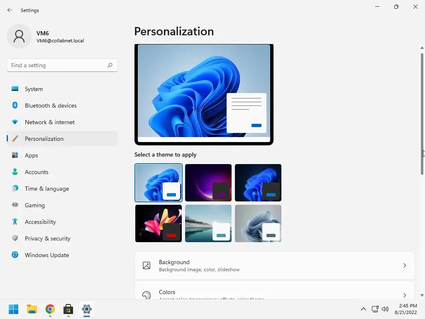Click the scrollbar up arrow
425x319 pixels.
tap(422, 48)
